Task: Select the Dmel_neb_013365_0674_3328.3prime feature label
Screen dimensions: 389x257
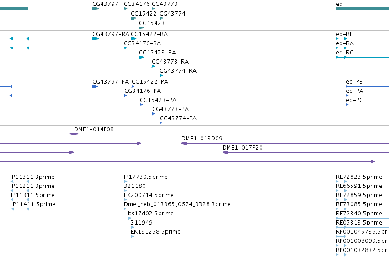Action: 177,204
